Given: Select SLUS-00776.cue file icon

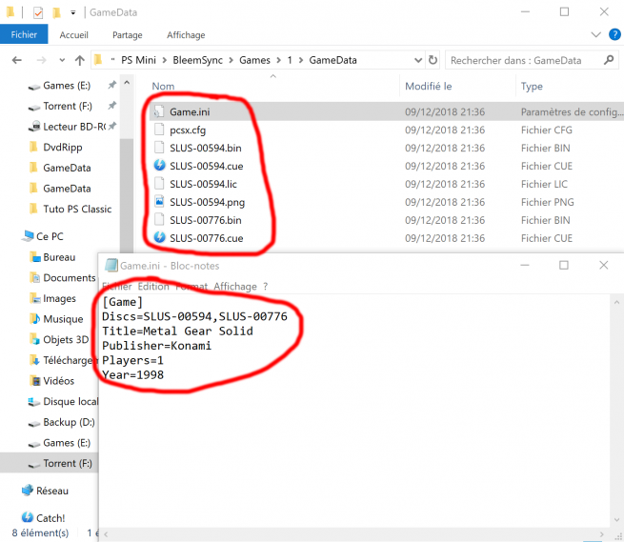Looking at the screenshot, I should [x=160, y=237].
